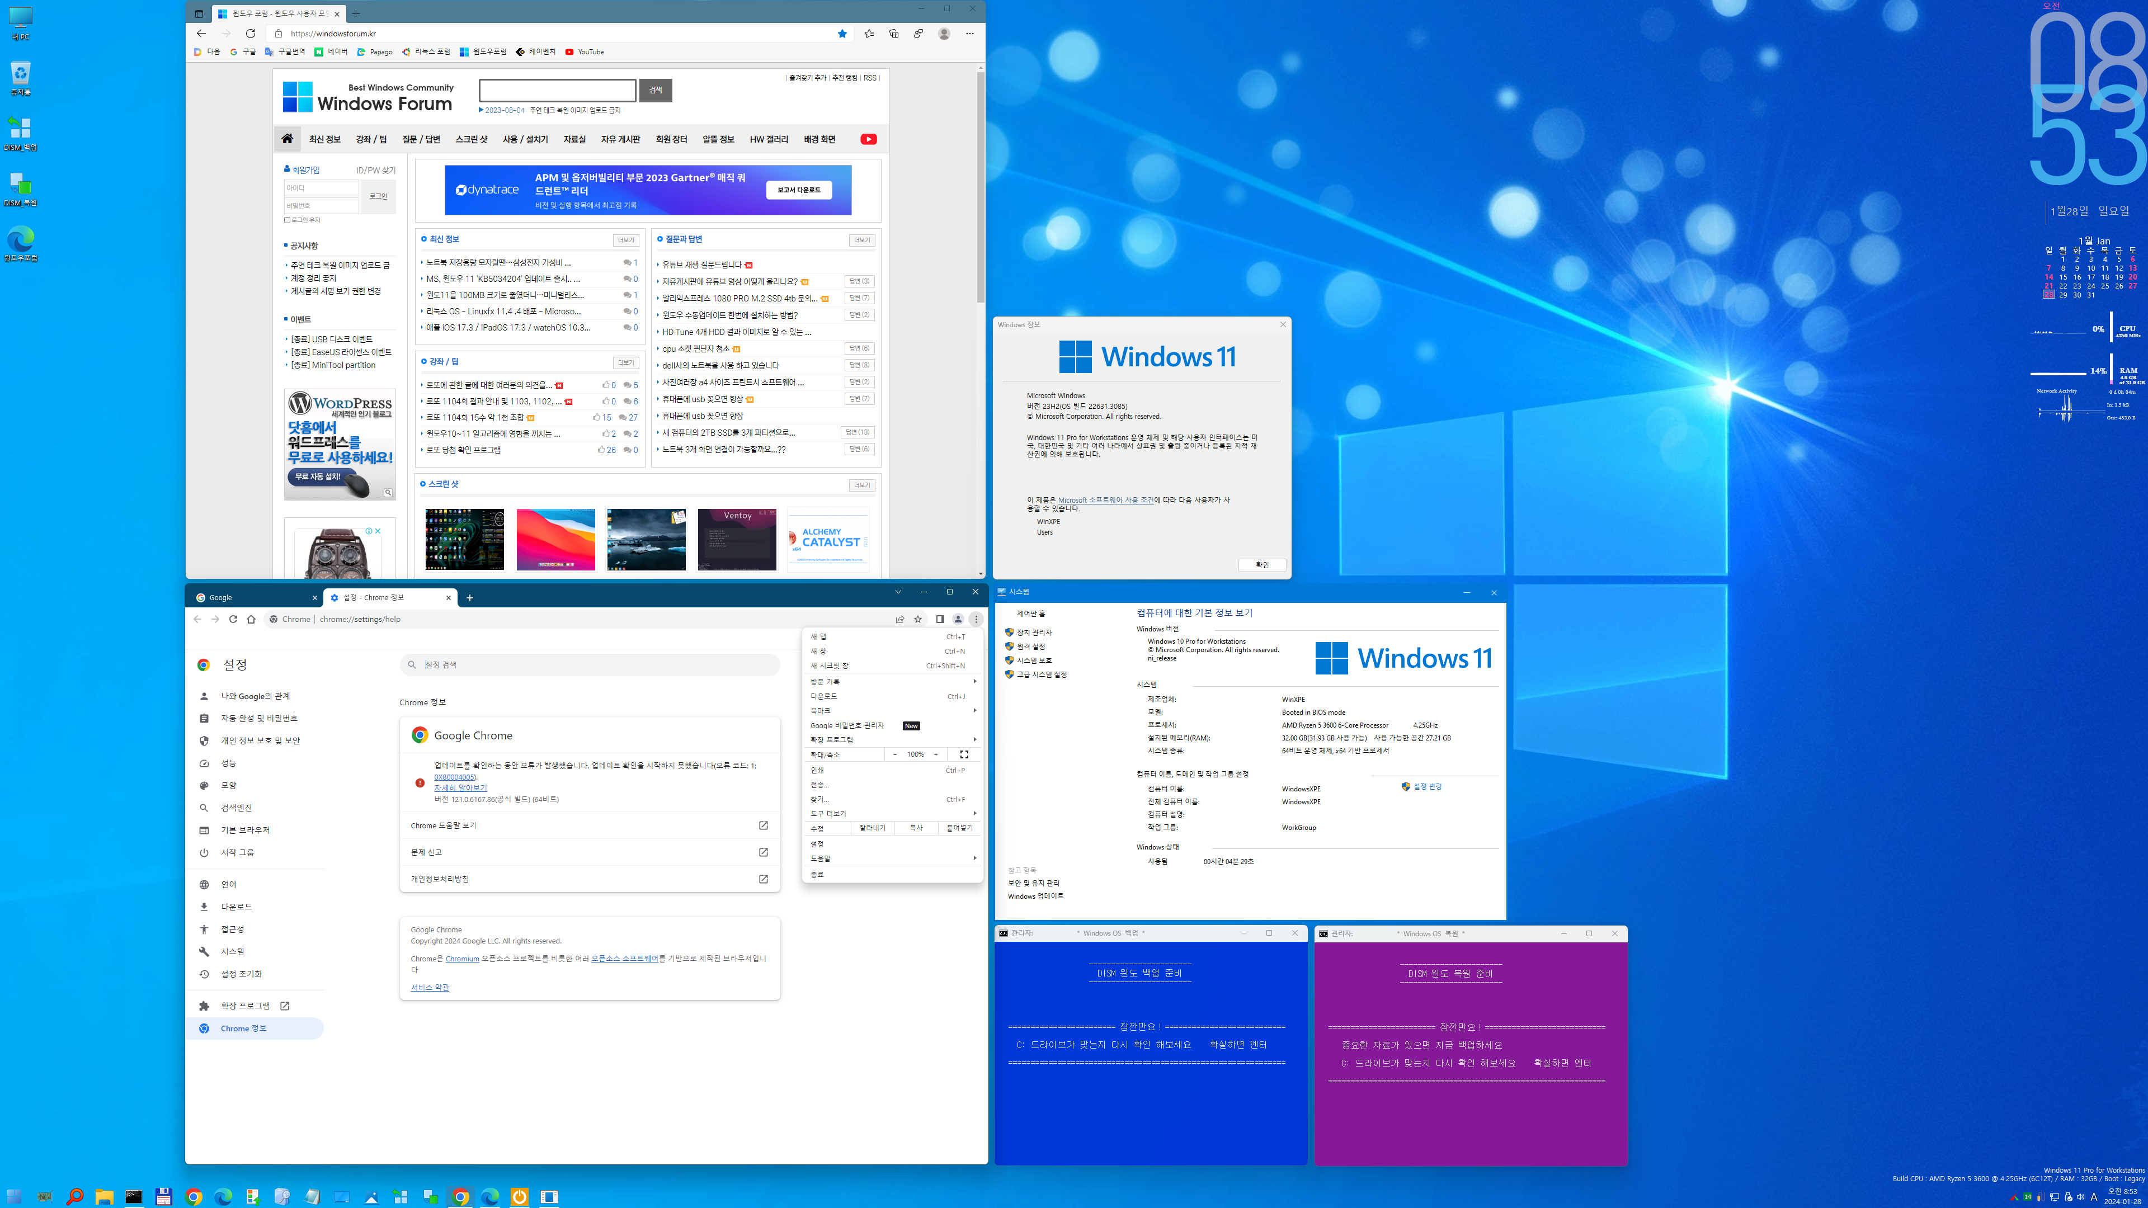Open the File Explorer taskbar icon
This screenshot has height=1208, width=2148.
(104, 1196)
